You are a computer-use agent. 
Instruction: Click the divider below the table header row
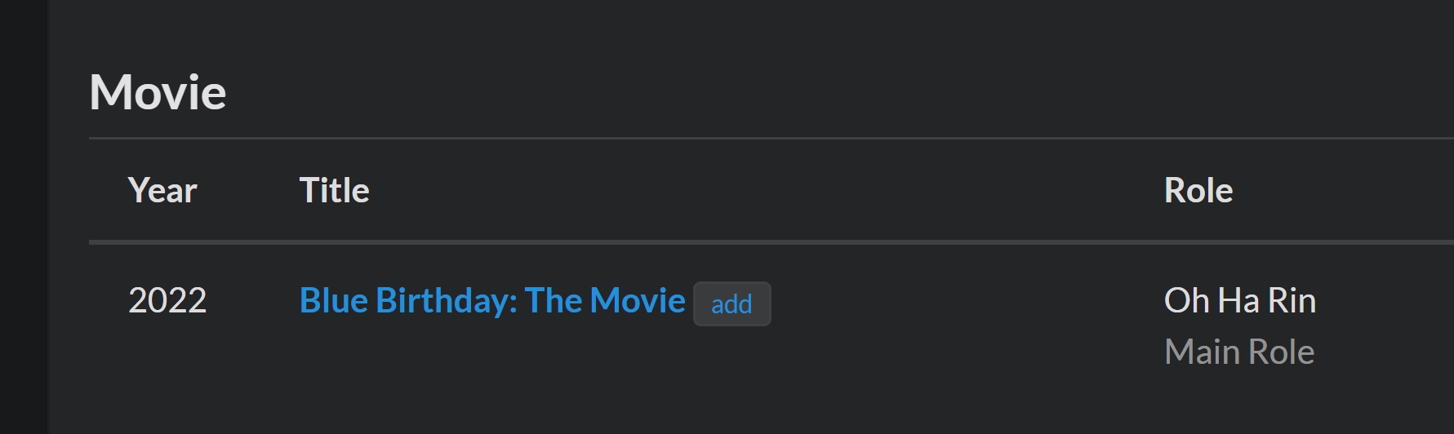click(x=771, y=242)
